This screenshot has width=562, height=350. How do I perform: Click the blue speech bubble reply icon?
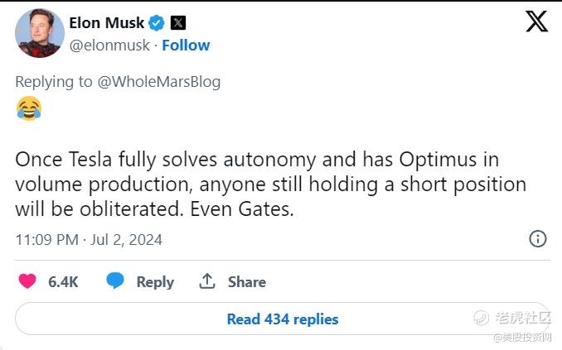[x=115, y=281]
